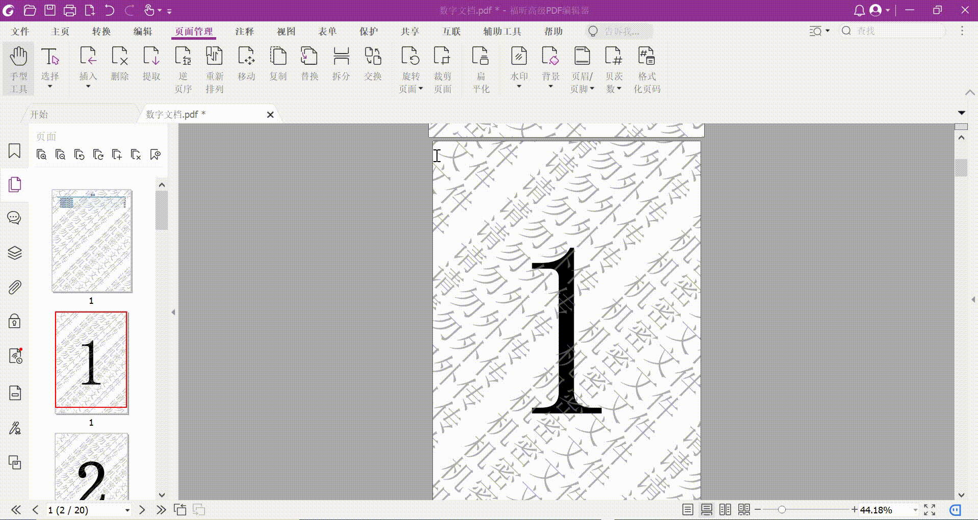Click the zoom in plus button
Image resolution: width=978 pixels, height=520 pixels.
[855, 509]
